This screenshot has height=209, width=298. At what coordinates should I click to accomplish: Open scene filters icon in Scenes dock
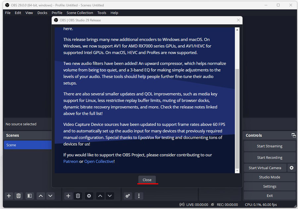[29, 196]
